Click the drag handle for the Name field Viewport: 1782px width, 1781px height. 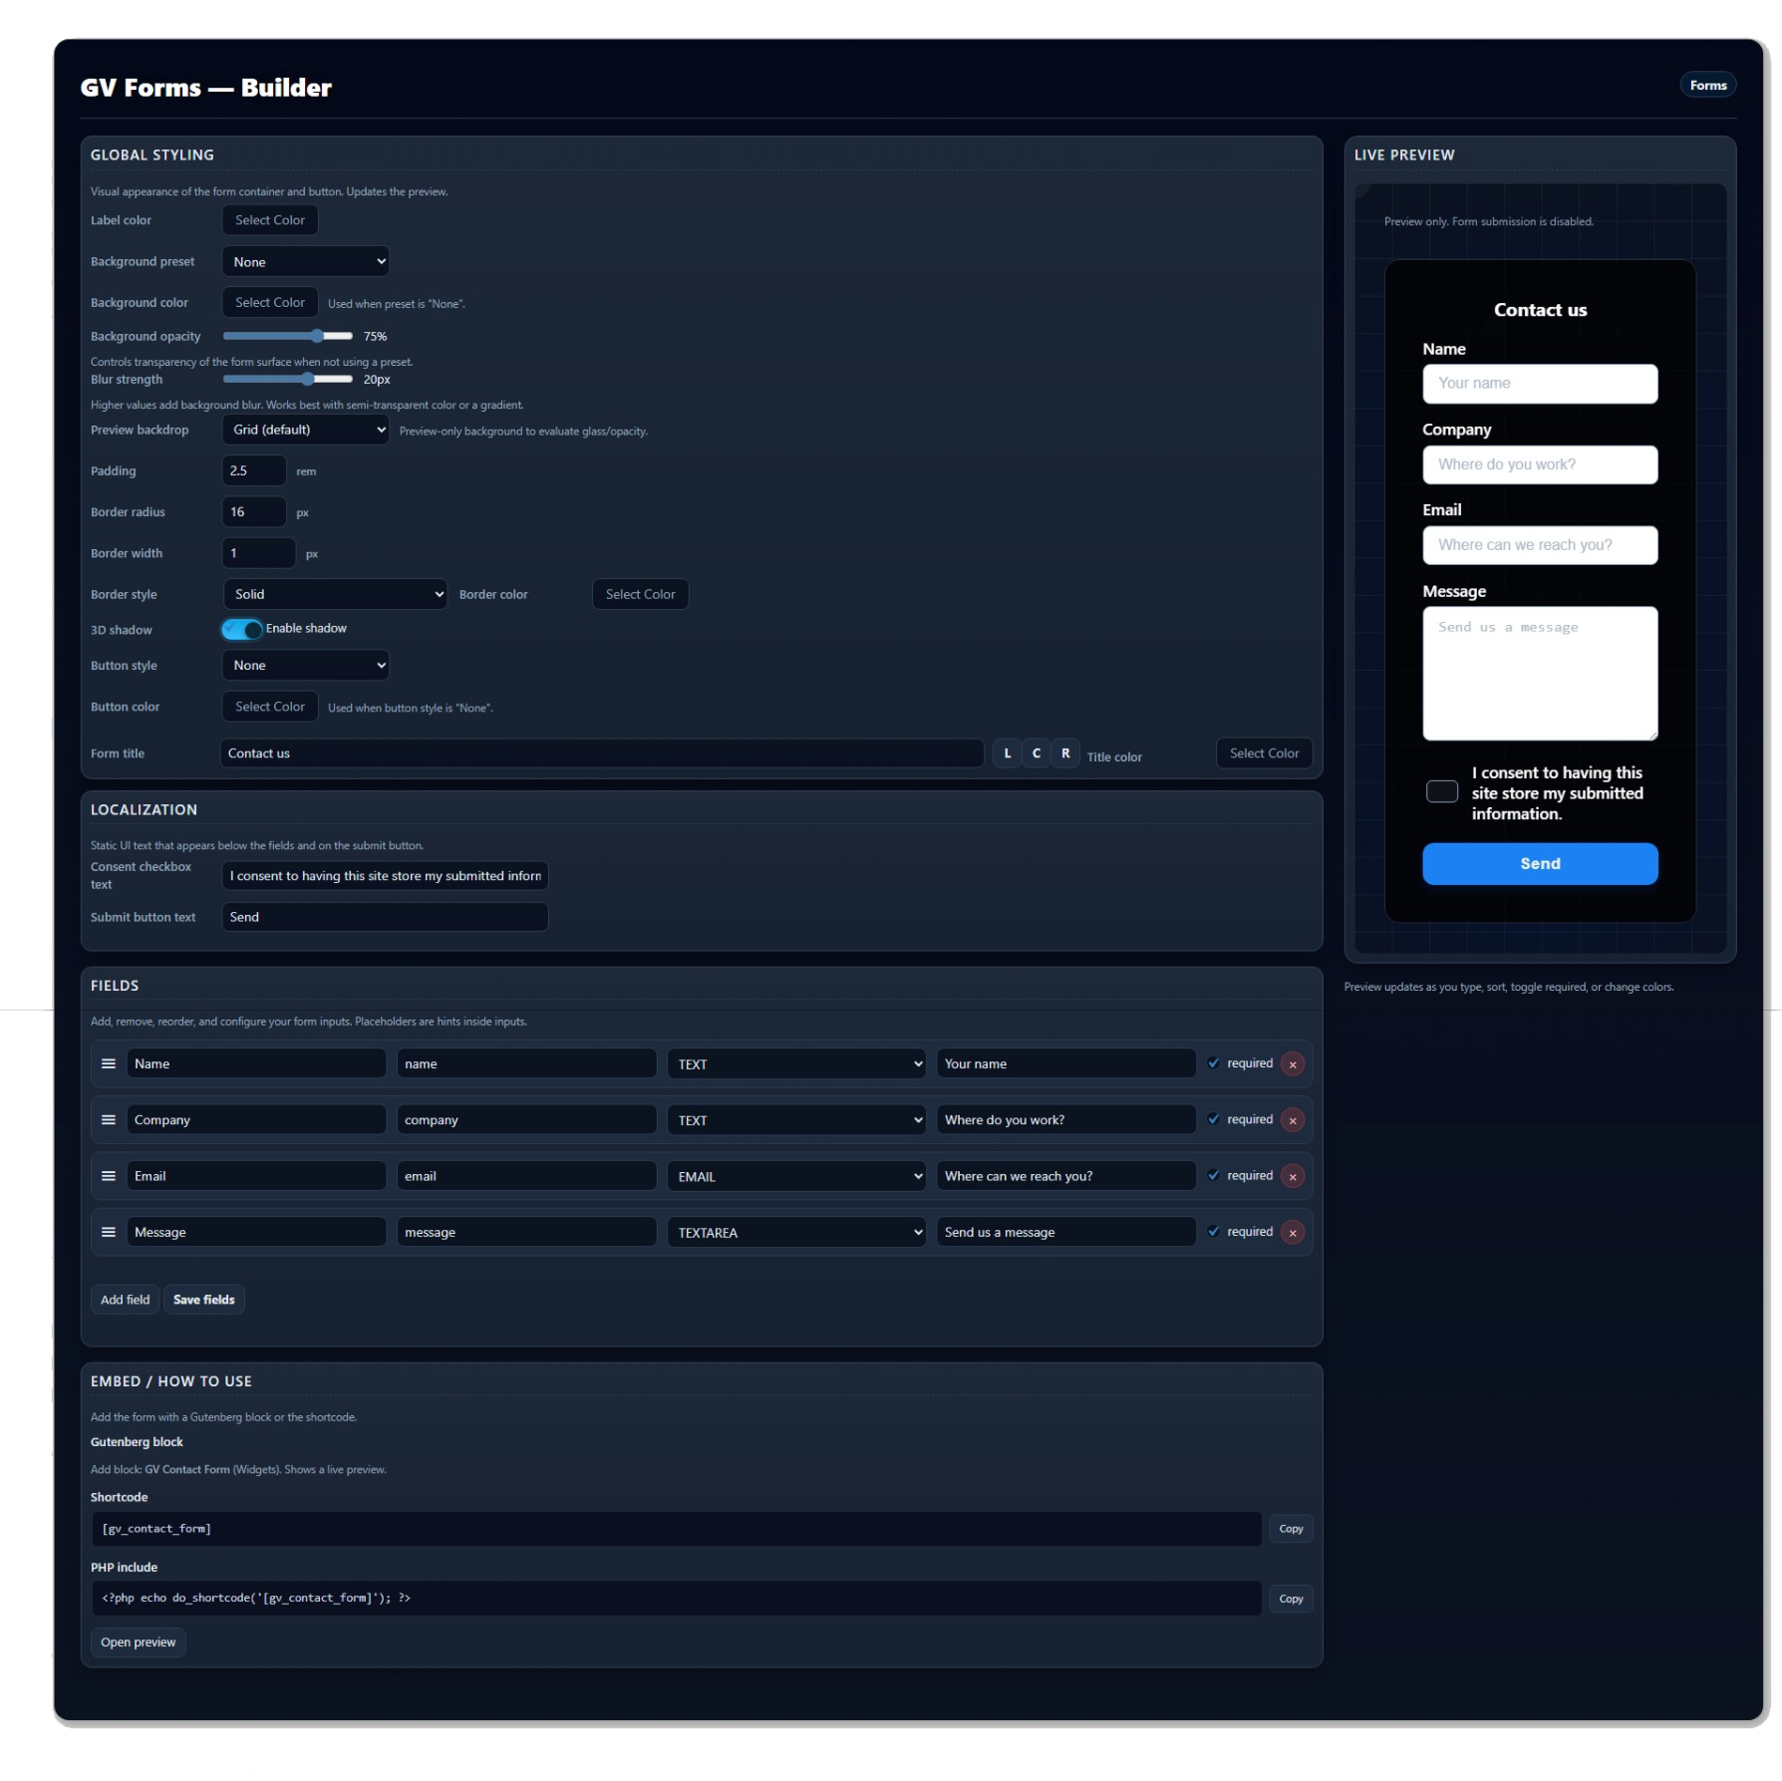(109, 1063)
